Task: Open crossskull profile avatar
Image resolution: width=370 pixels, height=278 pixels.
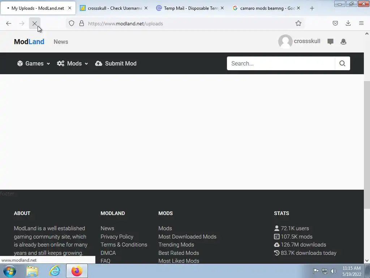Action: 285,41
